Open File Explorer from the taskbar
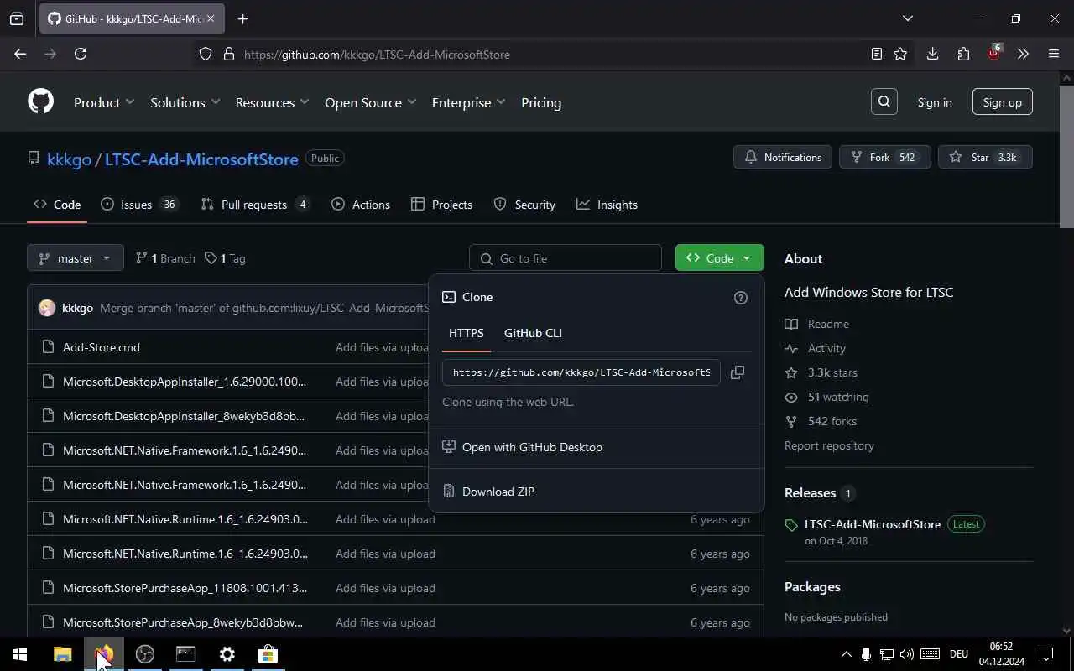 pos(63,654)
